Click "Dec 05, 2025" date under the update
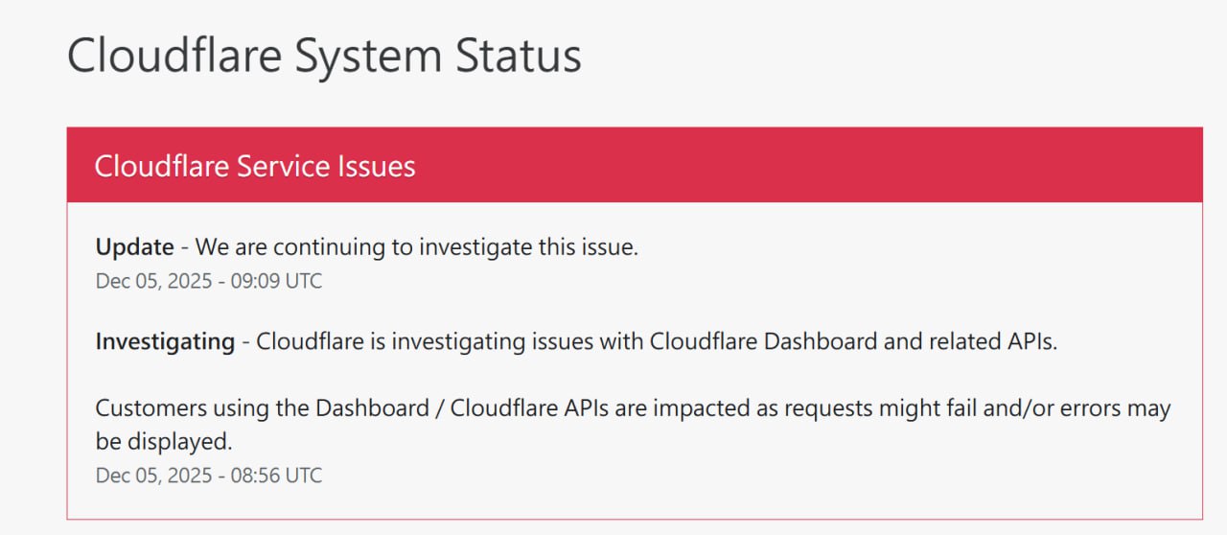Image resolution: width=1227 pixels, height=535 pixels. 153,281
